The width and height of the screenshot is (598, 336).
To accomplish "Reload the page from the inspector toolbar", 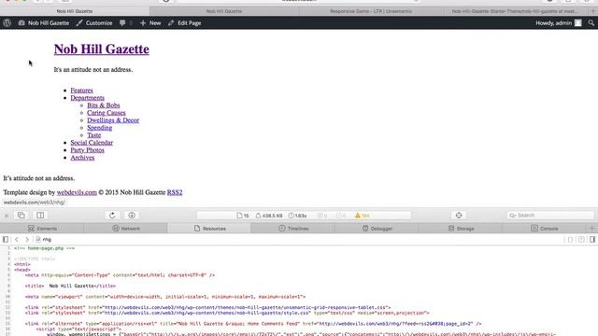I will pyautogui.click(x=112, y=216).
